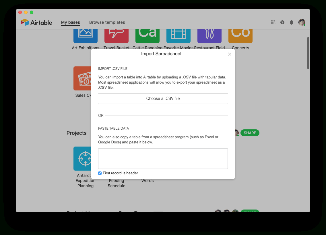Toggle First record is header checkbox

coord(100,173)
